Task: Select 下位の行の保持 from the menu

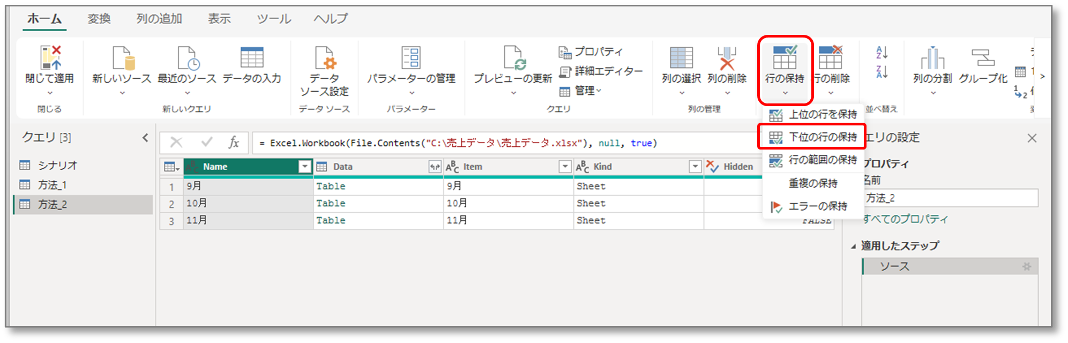Action: click(813, 137)
